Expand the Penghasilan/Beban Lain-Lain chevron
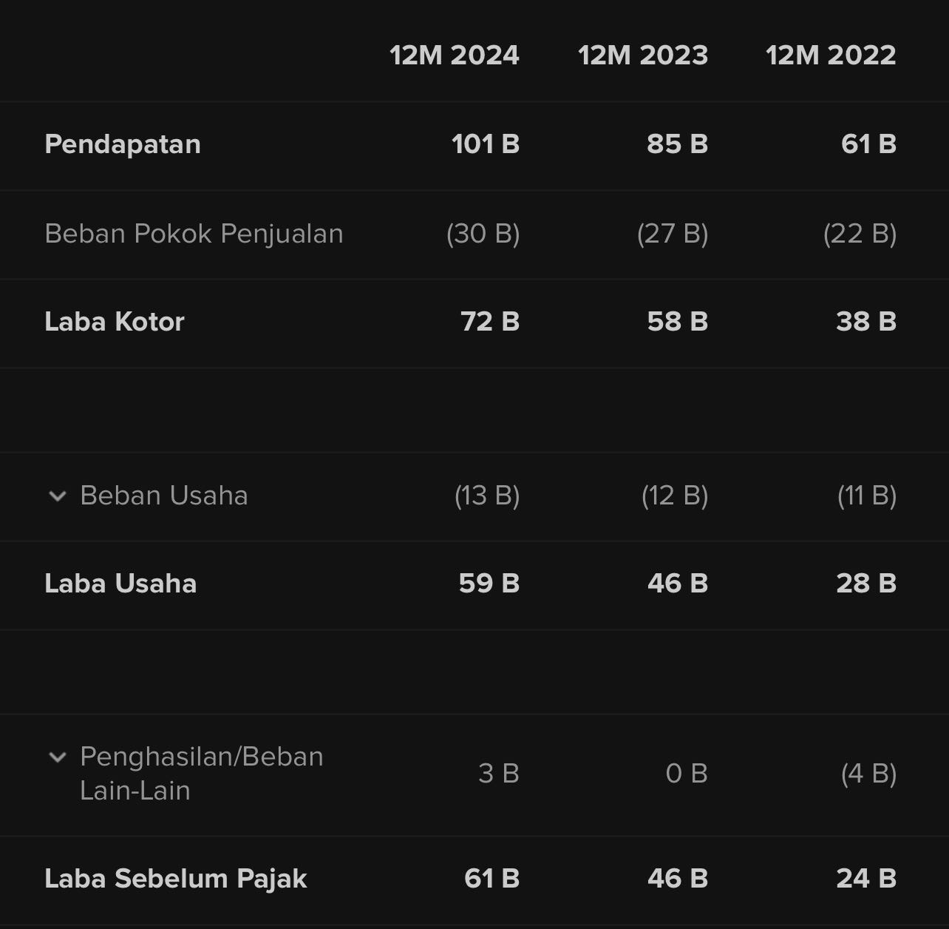The height and width of the screenshot is (929, 949). pos(57,757)
